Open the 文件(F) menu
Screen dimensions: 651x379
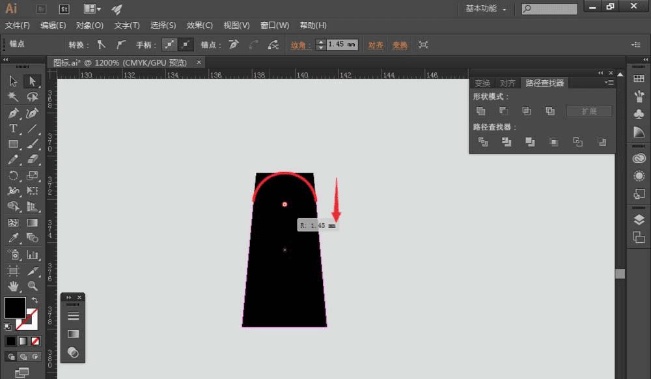pos(18,25)
